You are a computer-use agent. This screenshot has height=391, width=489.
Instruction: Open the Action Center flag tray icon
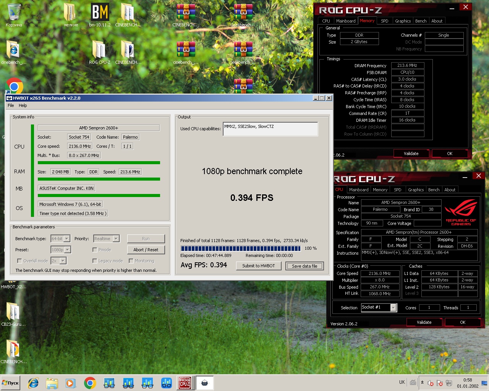click(440, 383)
